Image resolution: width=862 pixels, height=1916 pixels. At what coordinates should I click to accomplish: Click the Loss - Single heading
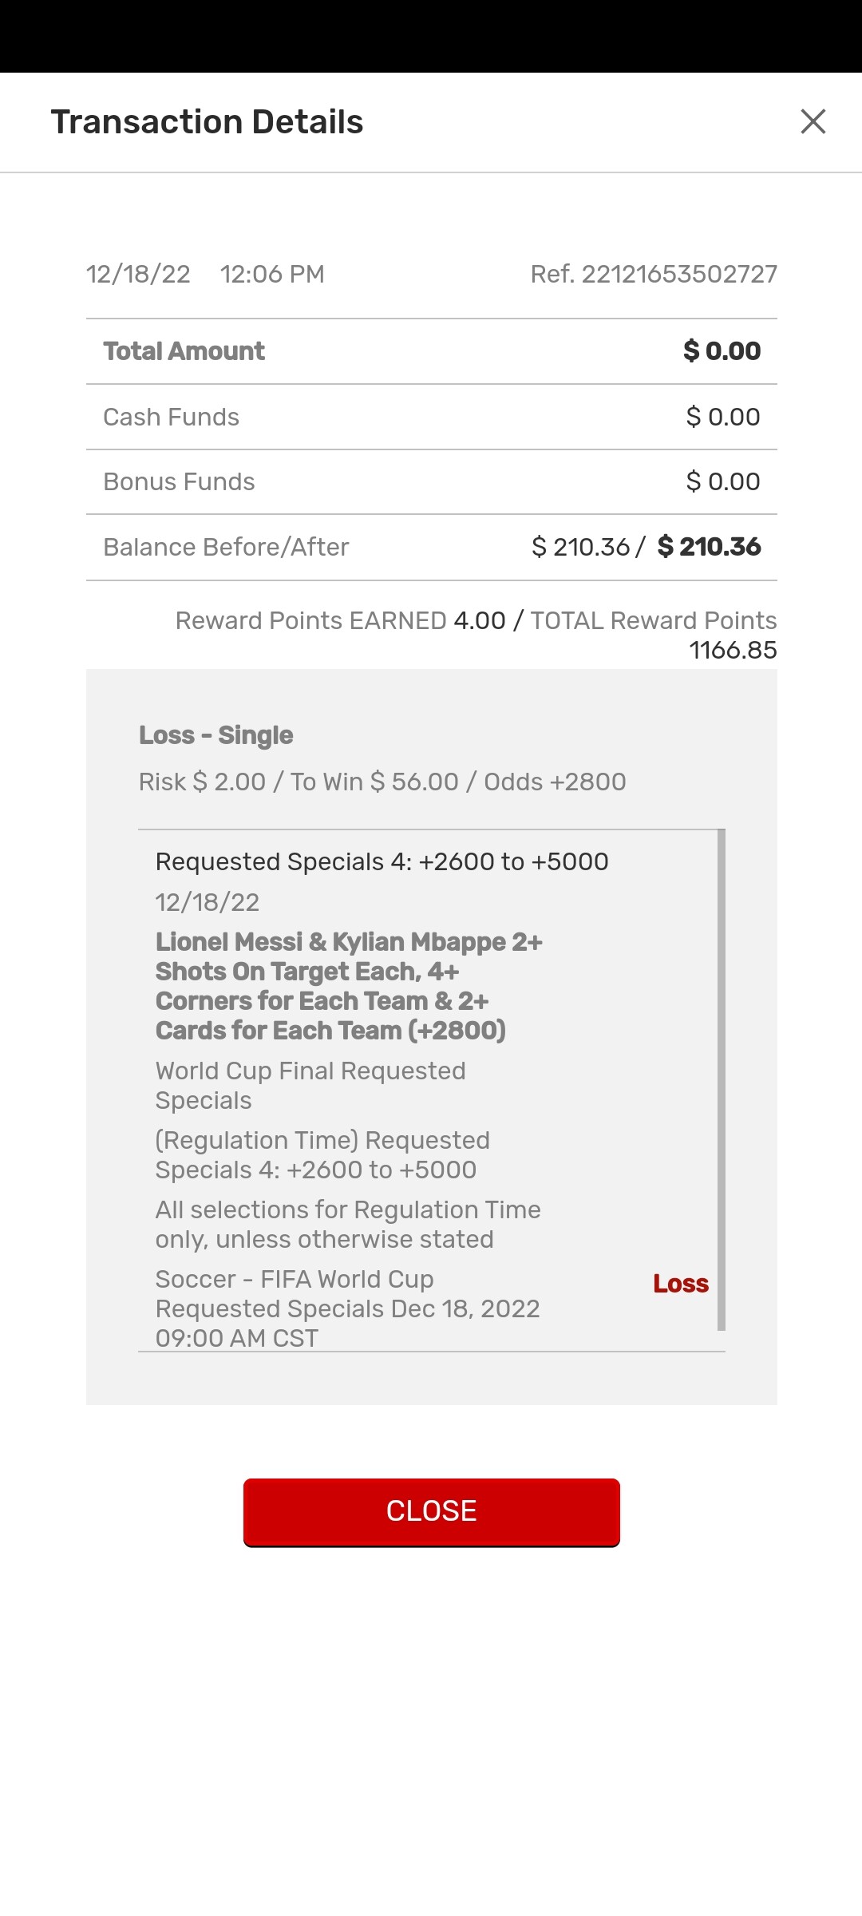(x=215, y=735)
